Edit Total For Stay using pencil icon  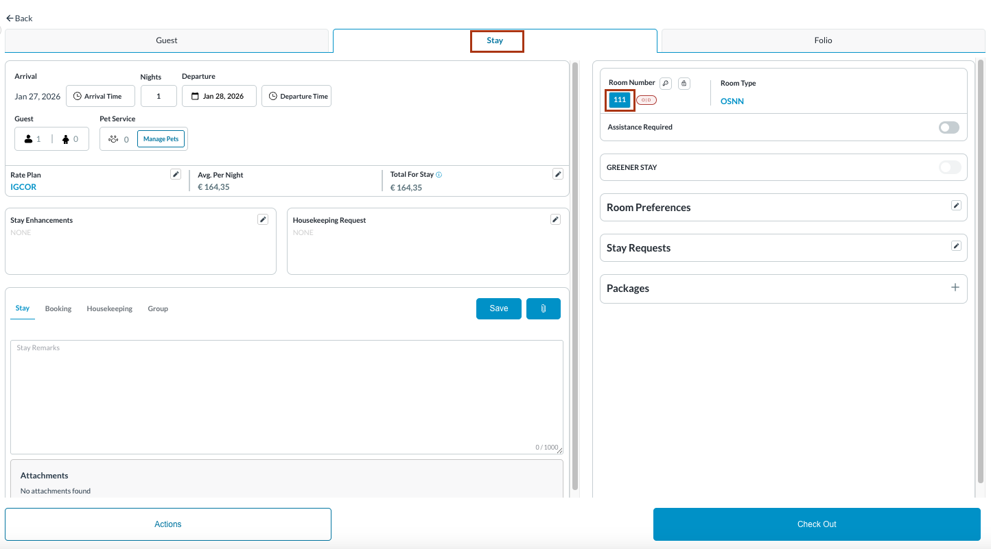tap(558, 175)
